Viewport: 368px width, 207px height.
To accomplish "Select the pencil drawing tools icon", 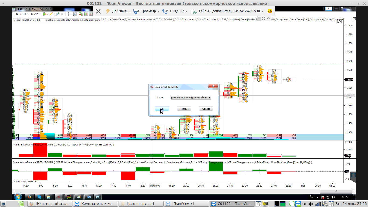I will point(51,14).
